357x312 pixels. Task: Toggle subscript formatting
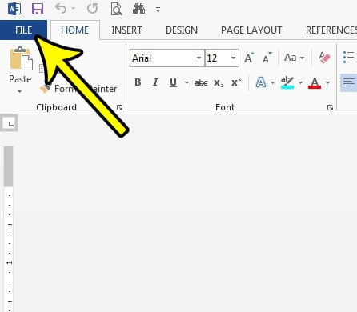pyautogui.click(x=219, y=82)
